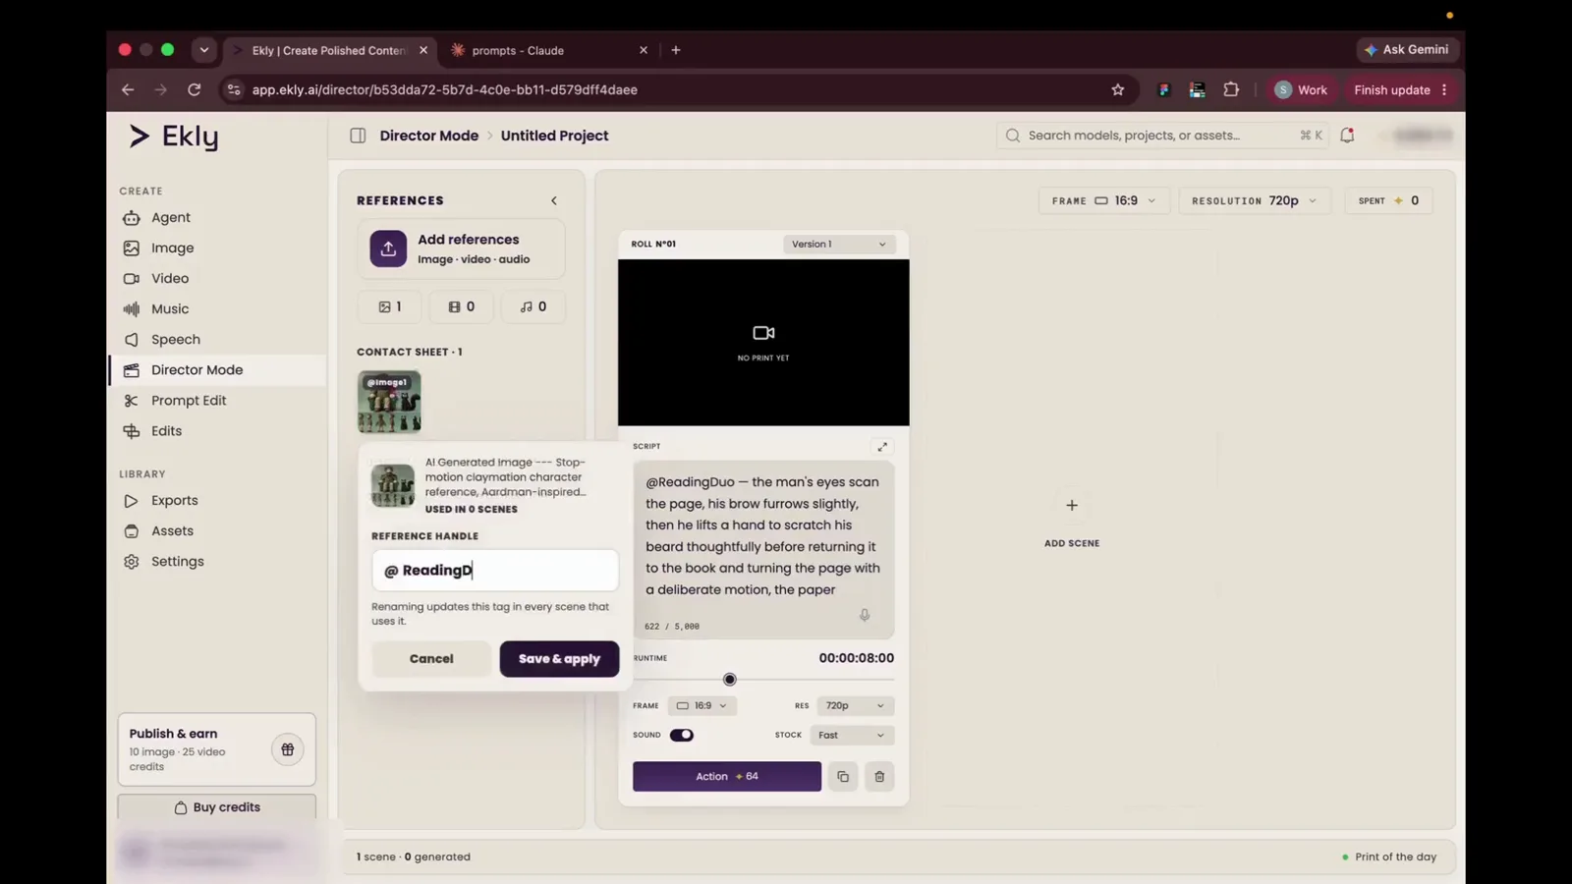Open the Version 1 dropdown
The width and height of the screenshot is (1572, 884).
(839, 244)
